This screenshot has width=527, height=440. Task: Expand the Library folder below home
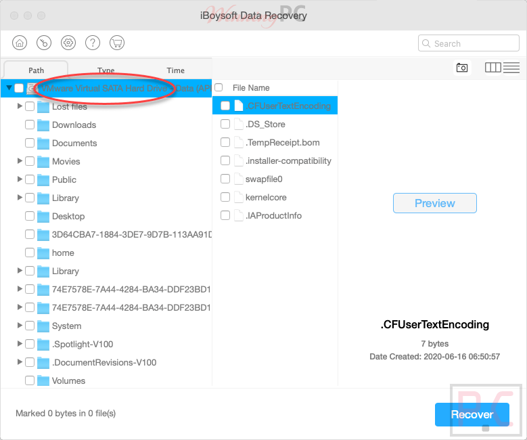tap(20, 271)
